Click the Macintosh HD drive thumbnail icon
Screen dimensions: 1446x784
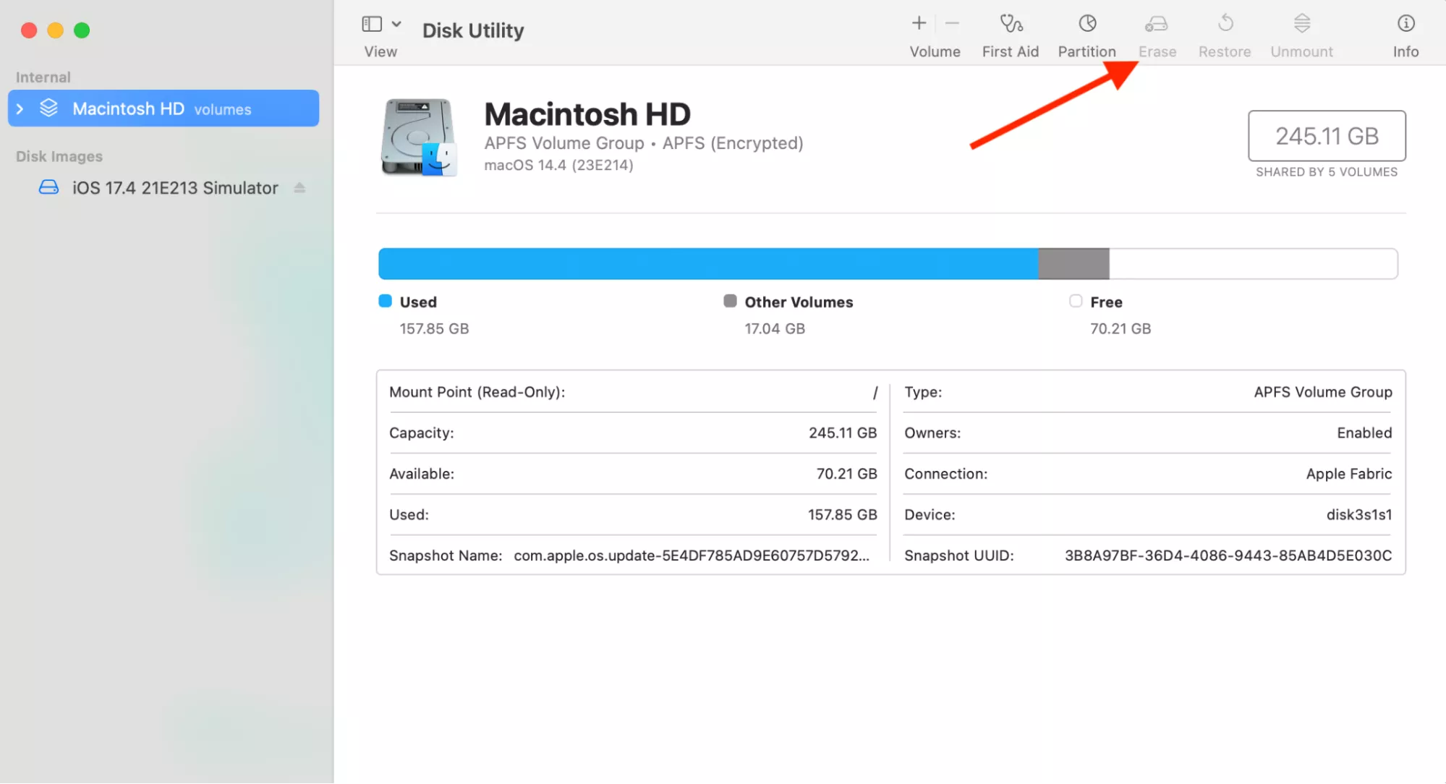[418, 137]
